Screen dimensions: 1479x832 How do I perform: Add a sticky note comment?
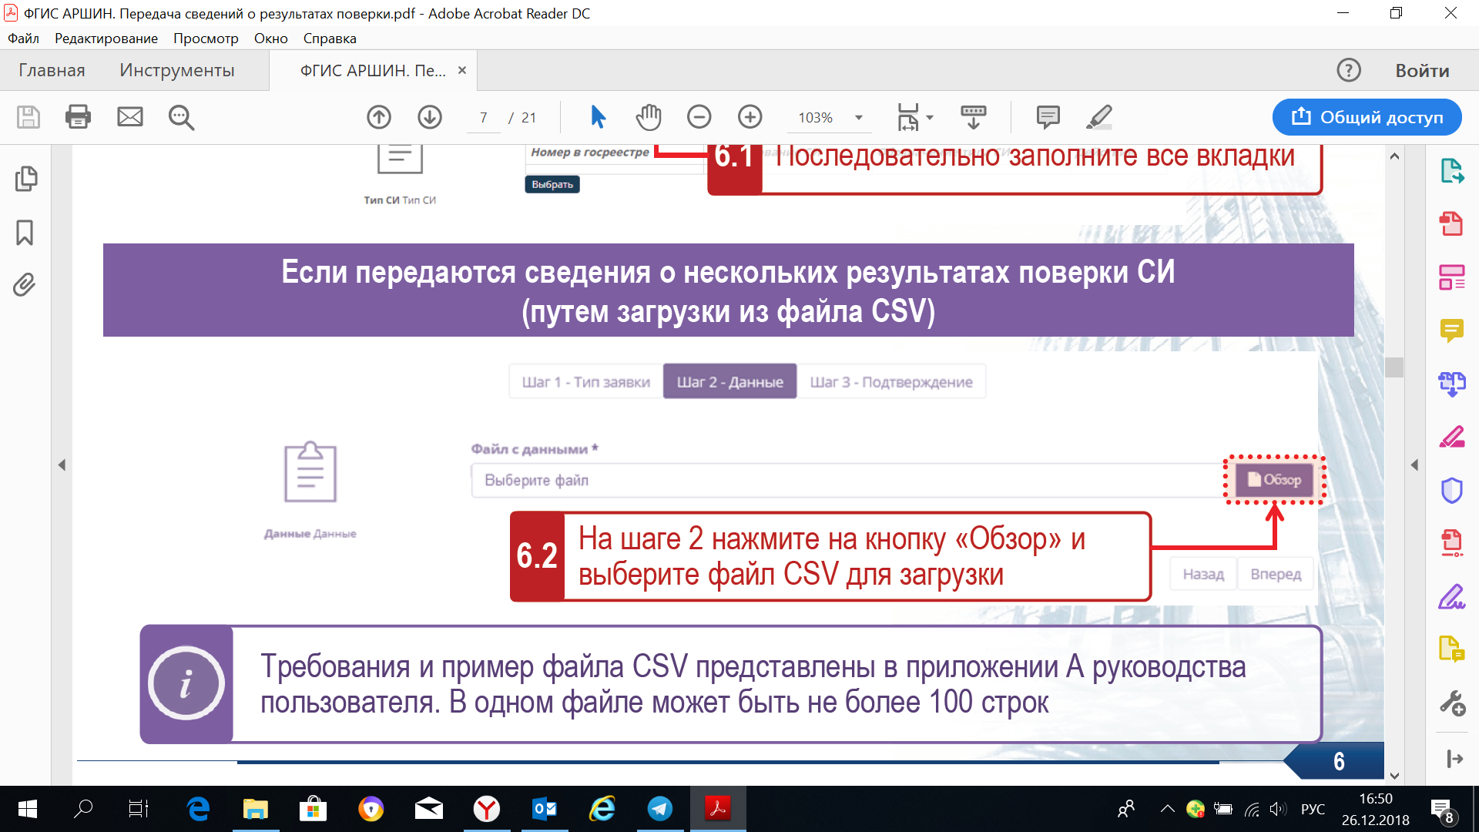[1048, 117]
